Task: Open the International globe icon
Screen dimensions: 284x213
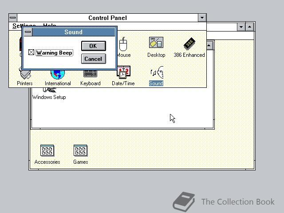Action: click(58, 75)
